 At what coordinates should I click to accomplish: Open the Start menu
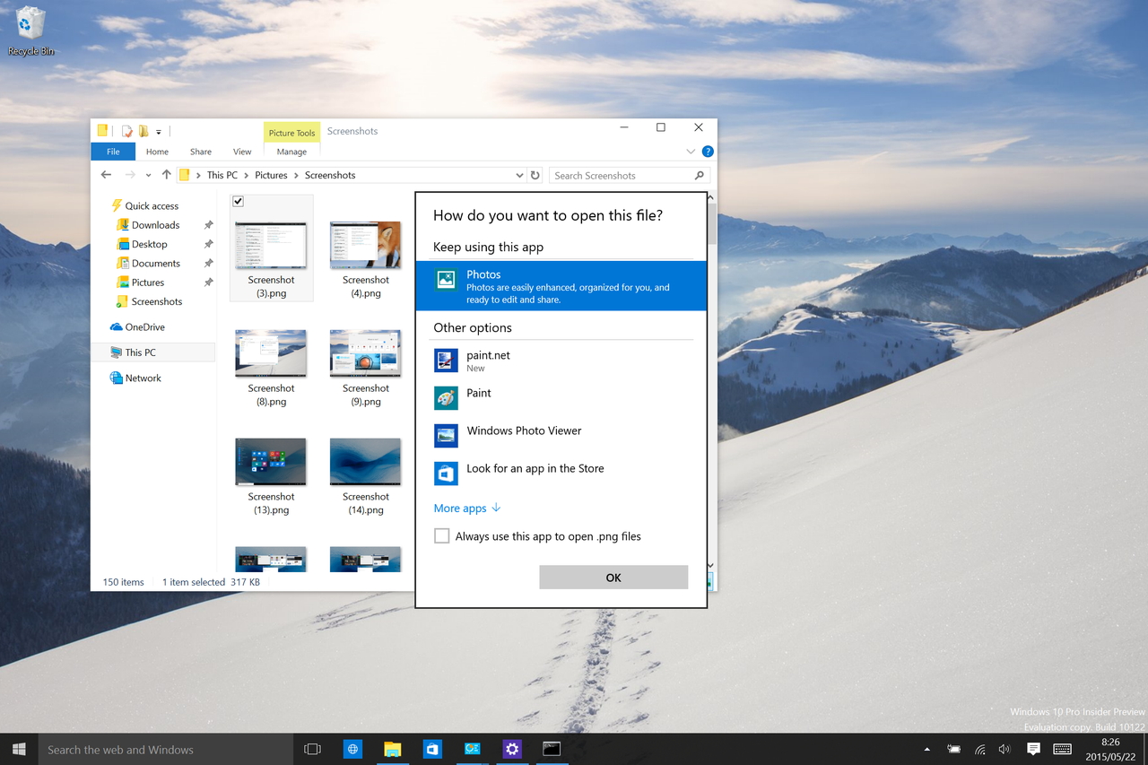[19, 749]
